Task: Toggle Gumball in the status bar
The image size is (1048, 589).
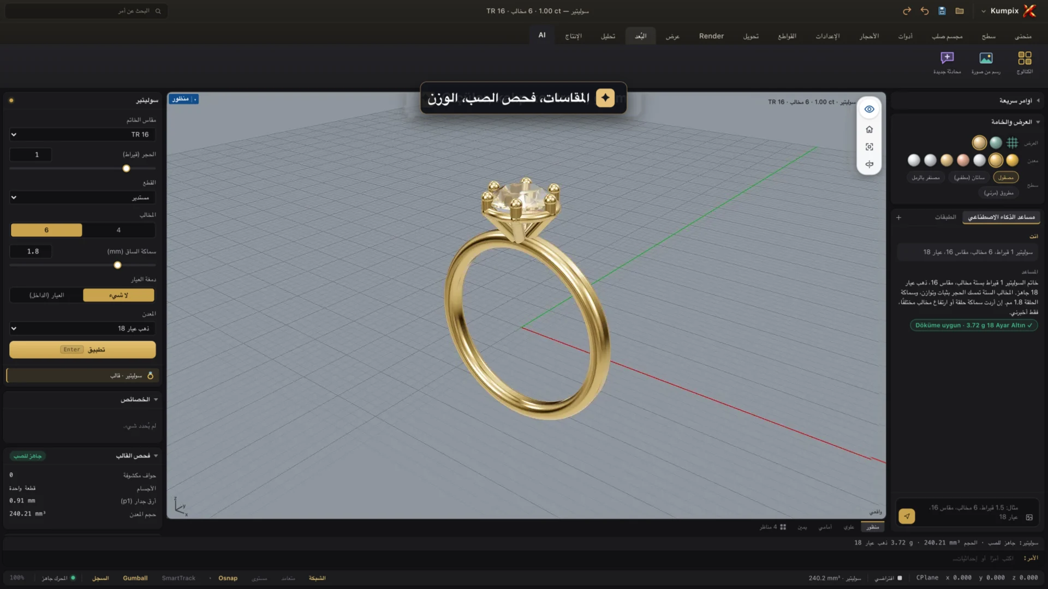Action: 135,578
